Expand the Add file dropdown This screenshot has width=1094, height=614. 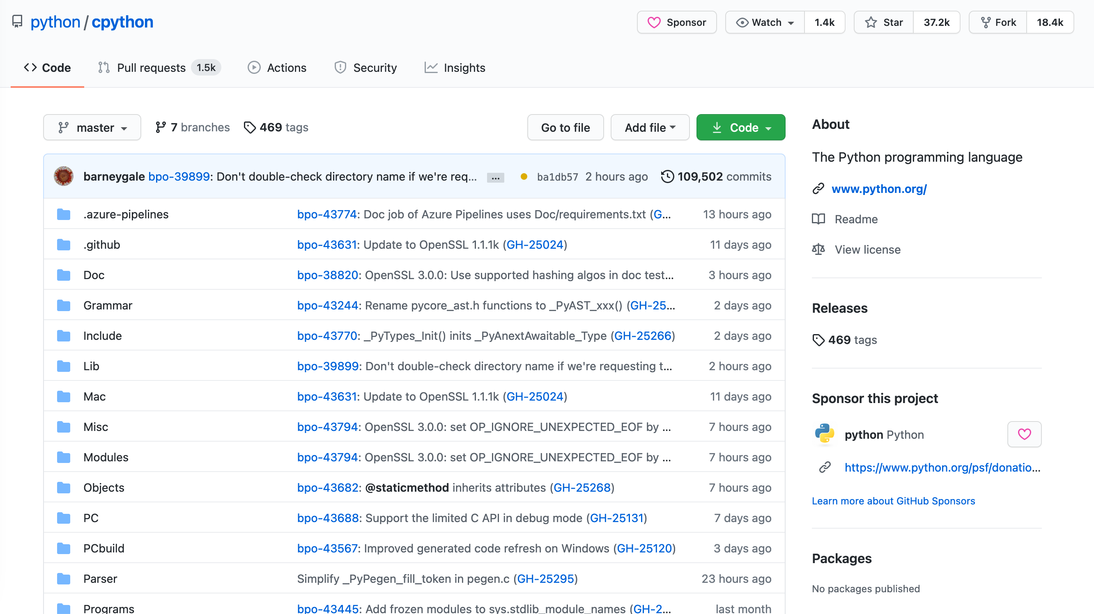(x=649, y=127)
